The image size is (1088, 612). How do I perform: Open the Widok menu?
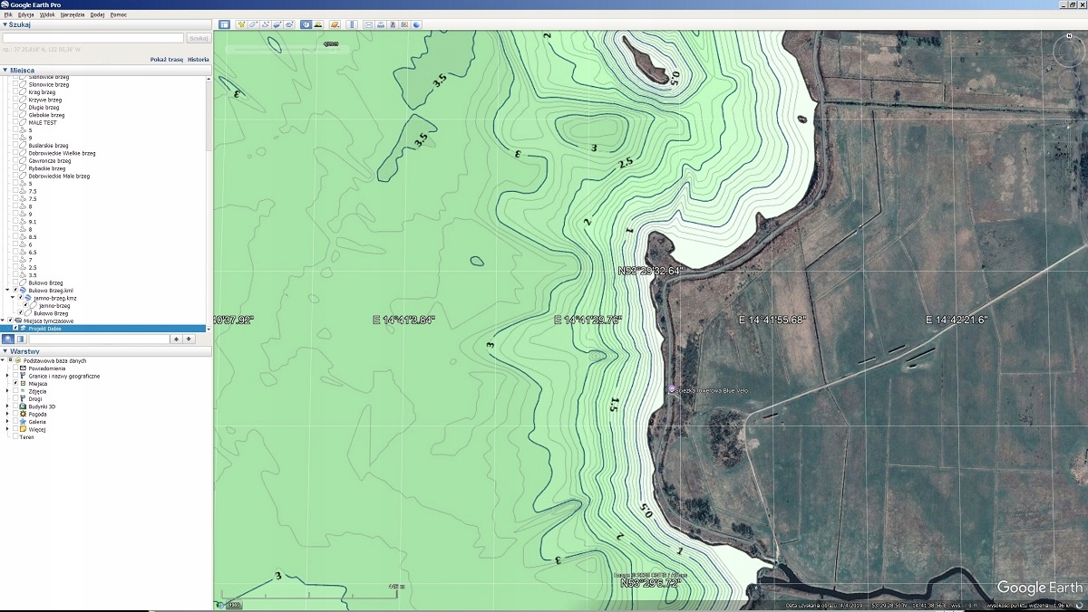(47, 14)
